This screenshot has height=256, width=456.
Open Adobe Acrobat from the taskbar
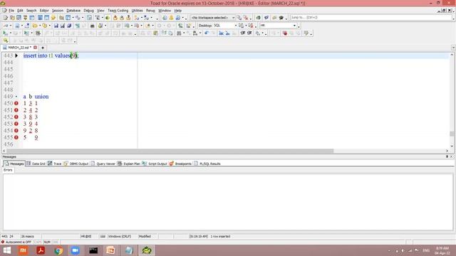[41, 250]
